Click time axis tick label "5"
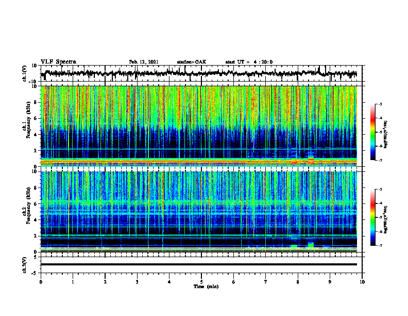 coord(201,282)
